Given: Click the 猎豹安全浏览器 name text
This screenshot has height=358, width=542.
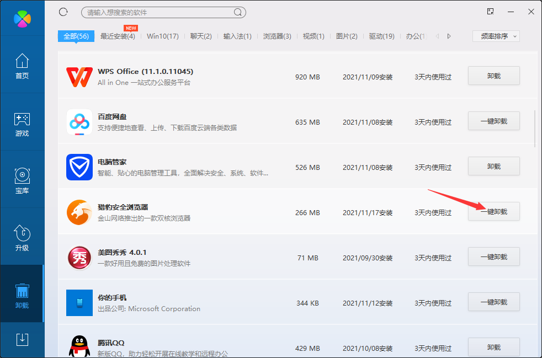Looking at the screenshot, I should click(x=123, y=207).
